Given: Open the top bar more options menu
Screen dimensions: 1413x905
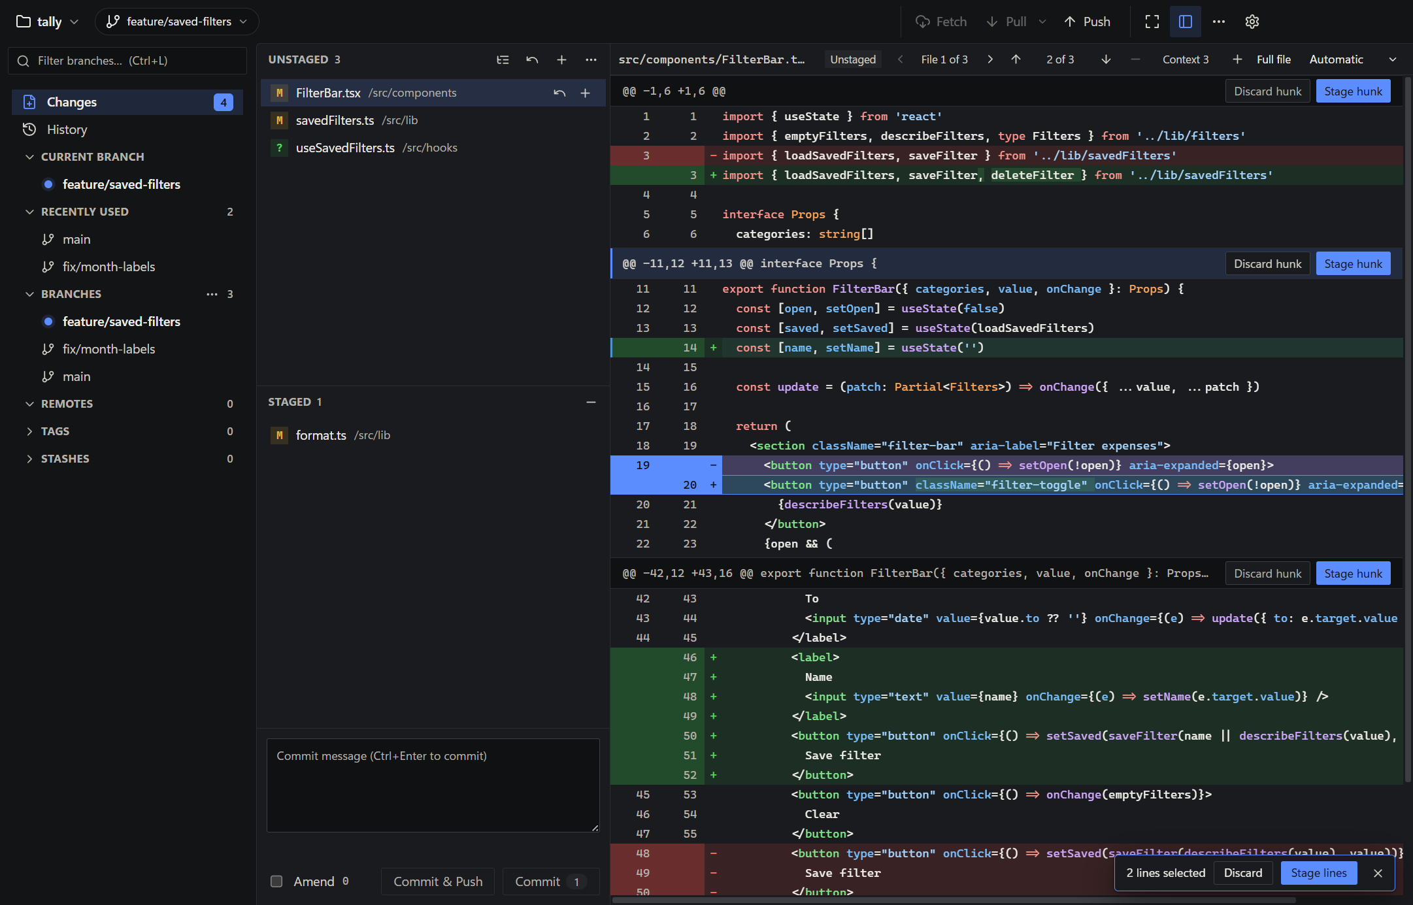Looking at the screenshot, I should 1219,22.
